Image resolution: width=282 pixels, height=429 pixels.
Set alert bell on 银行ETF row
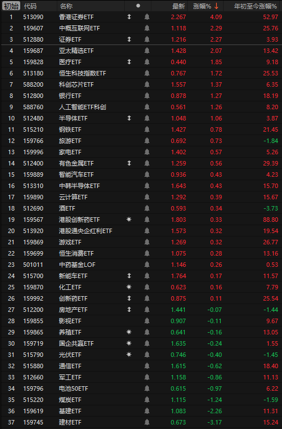(x=147, y=96)
